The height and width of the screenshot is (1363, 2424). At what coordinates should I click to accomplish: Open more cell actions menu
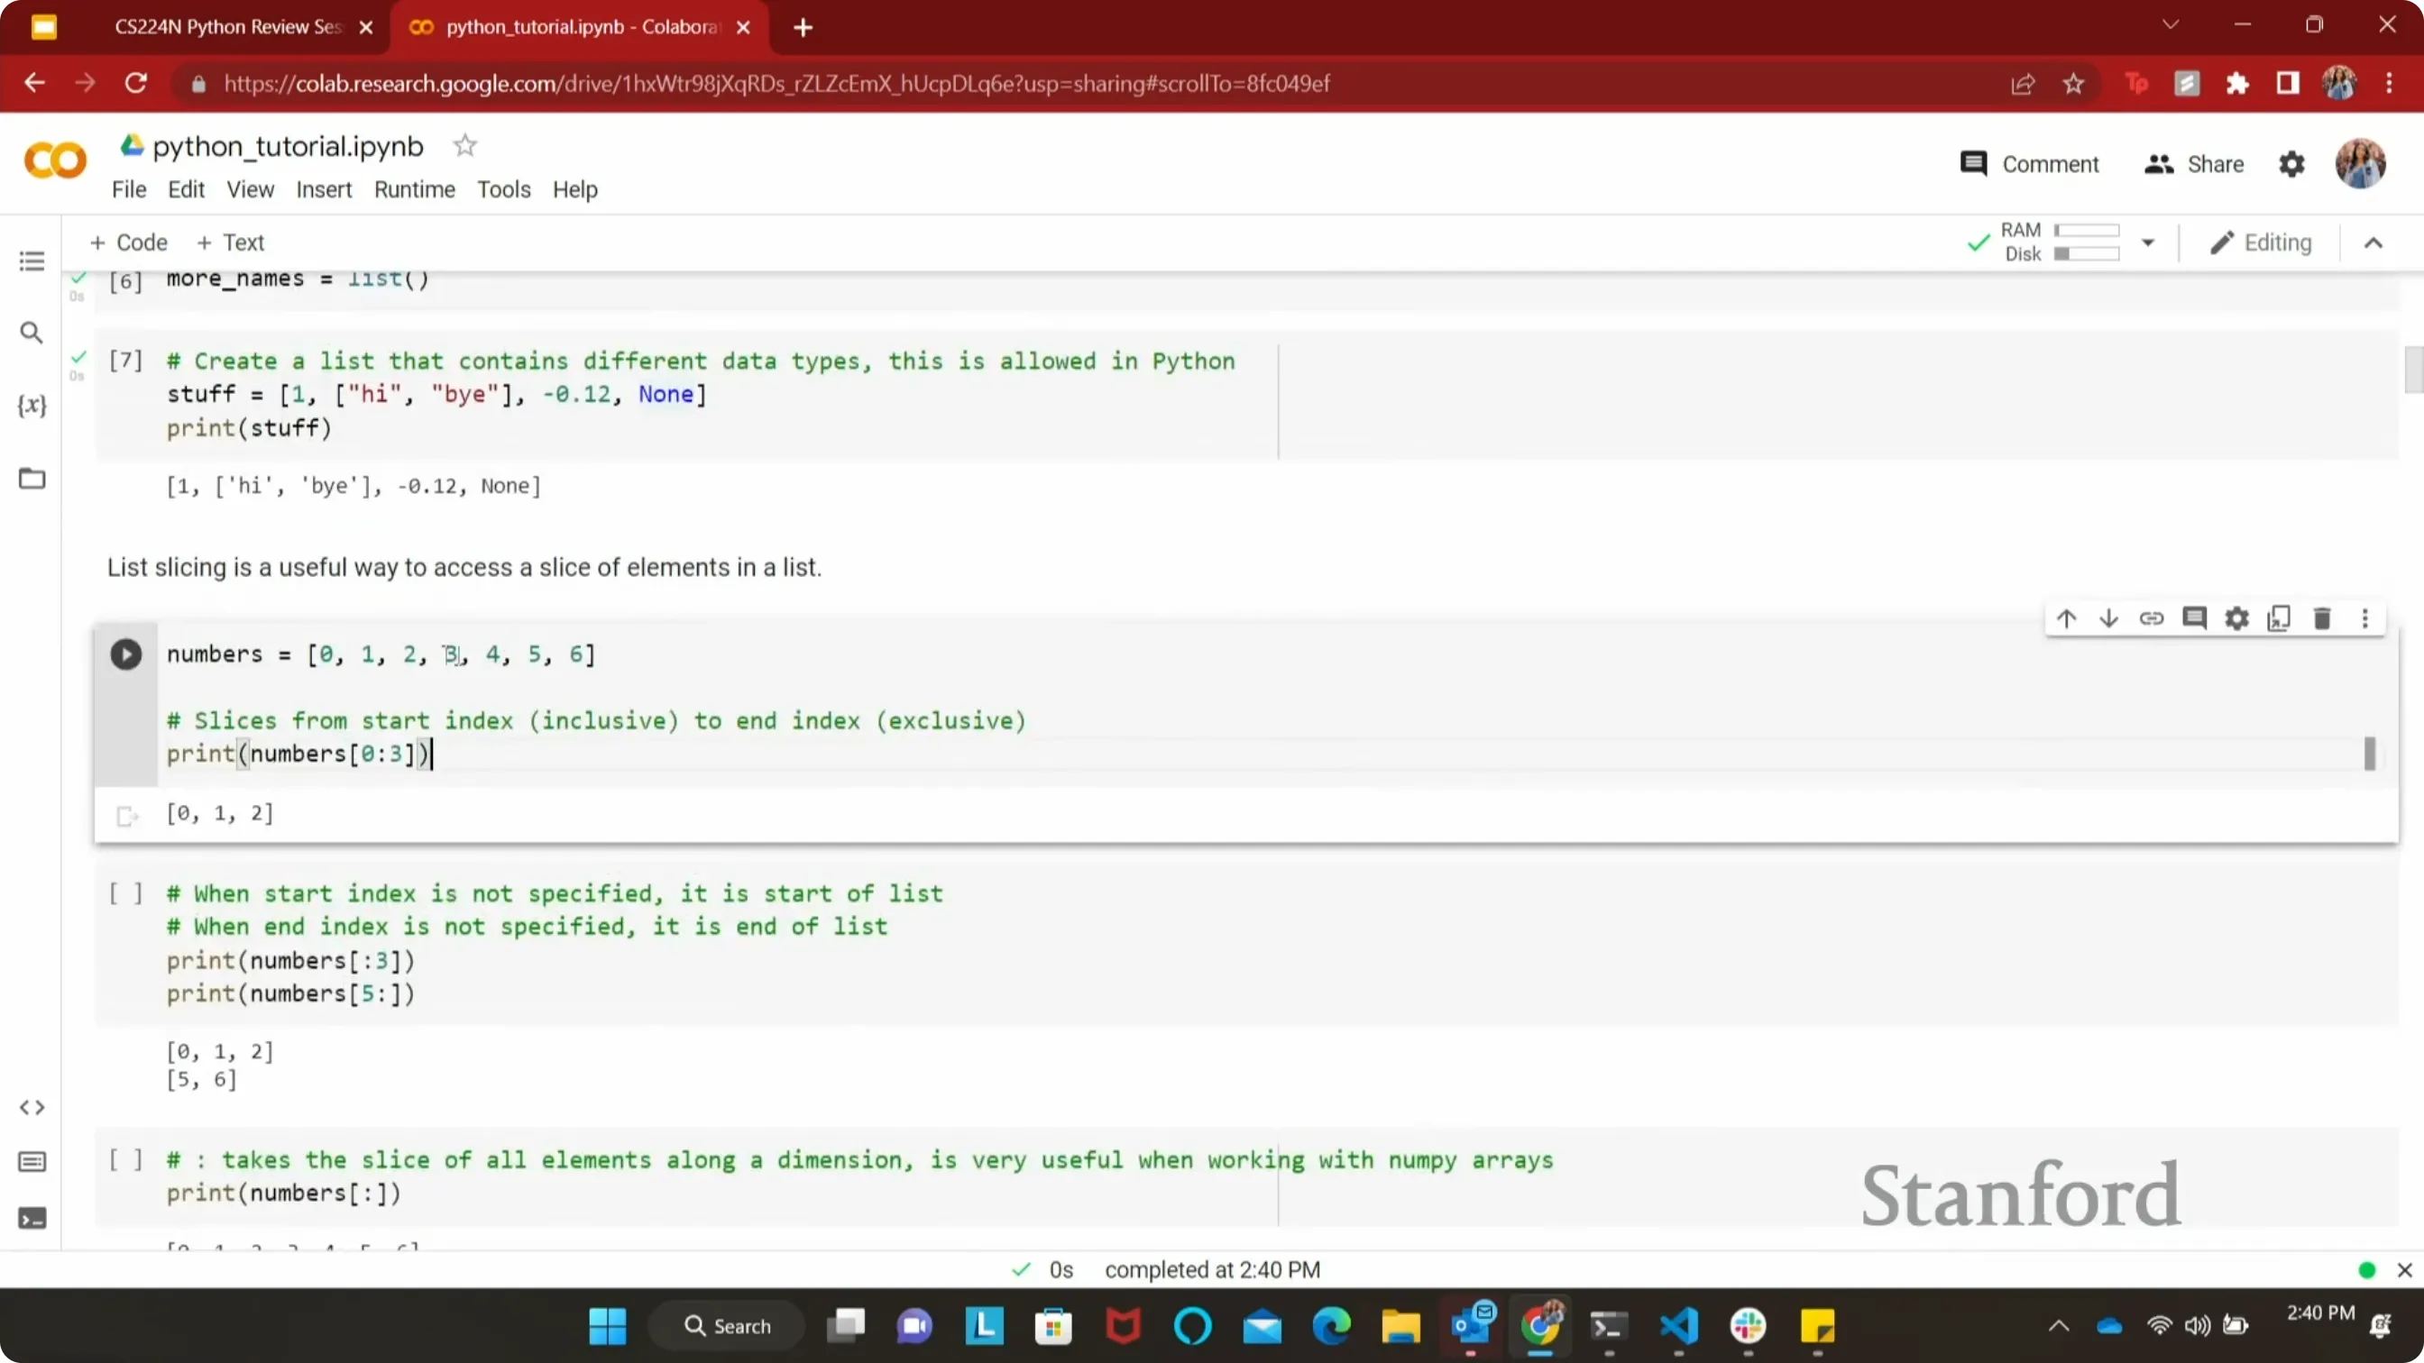(2364, 618)
